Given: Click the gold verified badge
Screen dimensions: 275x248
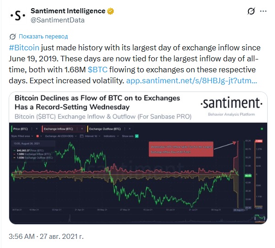Looking at the screenshot, I should [x=110, y=11].
